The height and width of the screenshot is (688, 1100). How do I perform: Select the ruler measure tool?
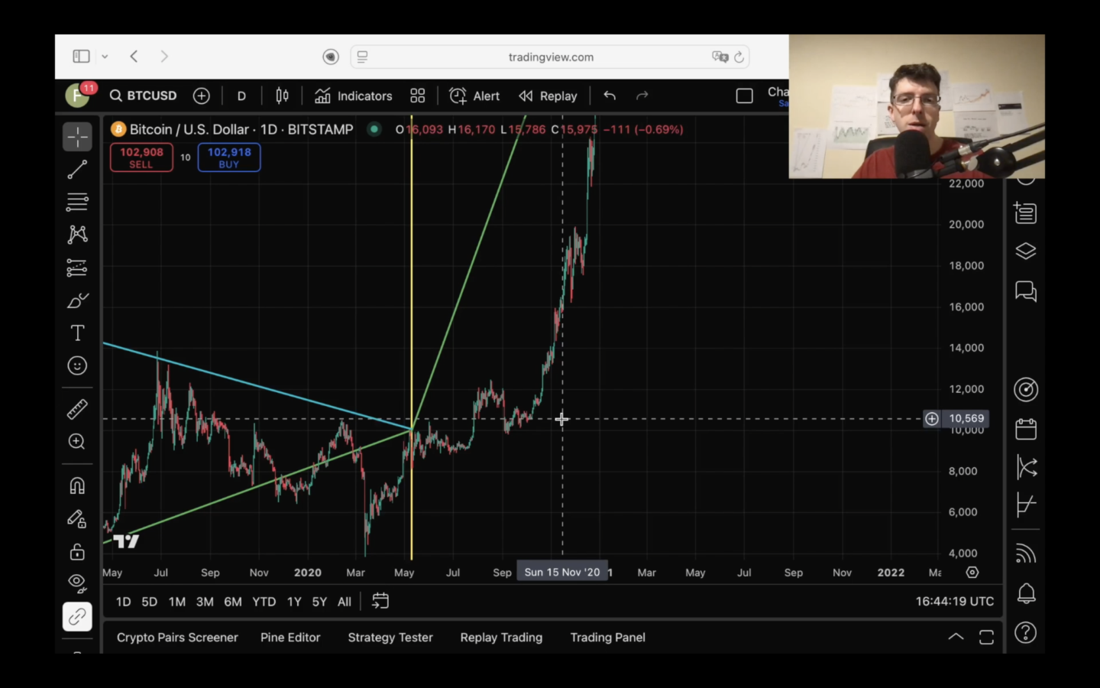coord(77,410)
